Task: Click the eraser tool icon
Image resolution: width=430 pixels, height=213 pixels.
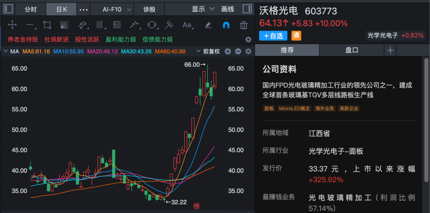Action: (x=208, y=25)
